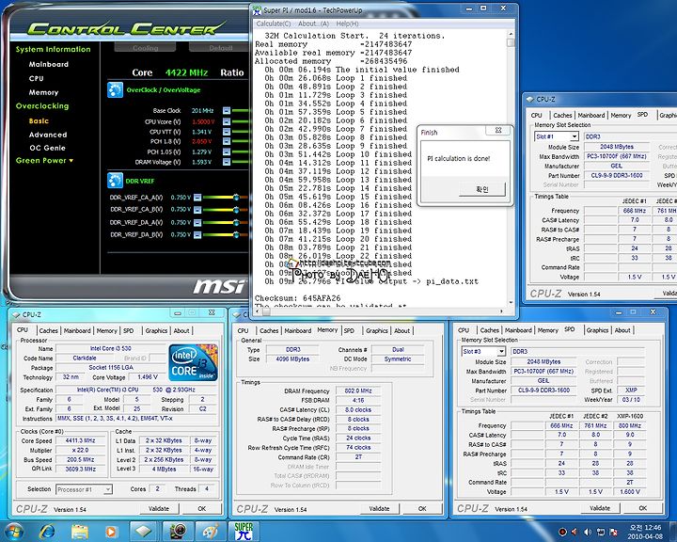Select Memory tab in CPU-Z Slot #1 window
The image size is (677, 542).
pos(621,116)
